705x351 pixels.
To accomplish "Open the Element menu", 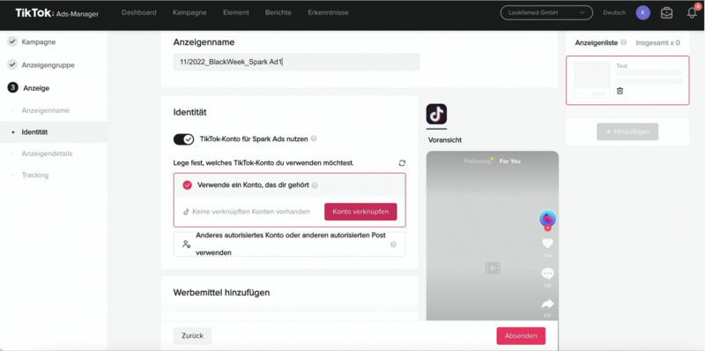I will click(236, 12).
